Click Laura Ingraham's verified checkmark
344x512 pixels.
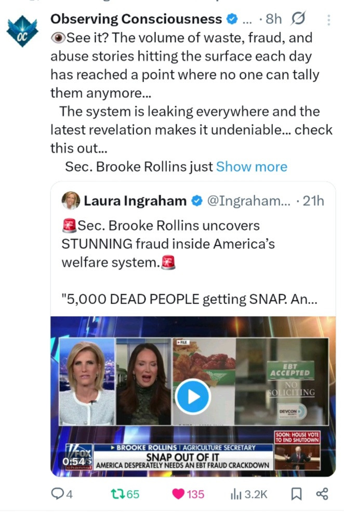point(197,201)
